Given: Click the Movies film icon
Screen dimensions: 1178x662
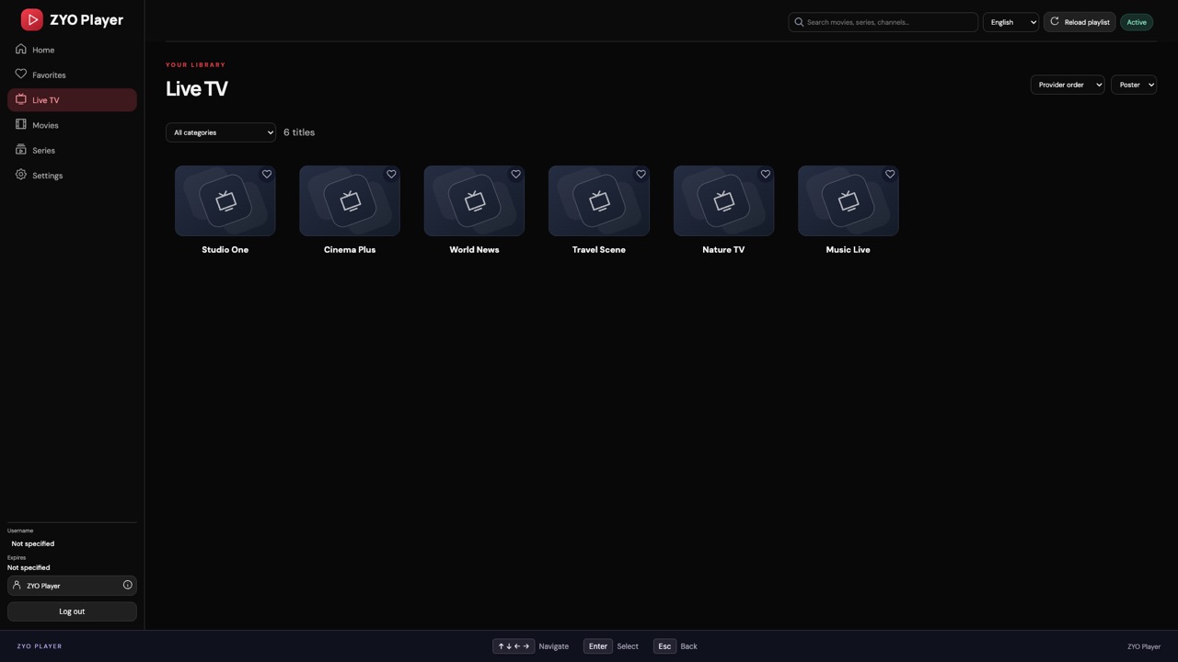Looking at the screenshot, I should (x=20, y=124).
